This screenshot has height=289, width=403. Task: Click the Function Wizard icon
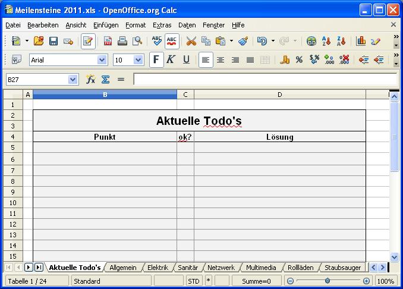(x=90, y=79)
